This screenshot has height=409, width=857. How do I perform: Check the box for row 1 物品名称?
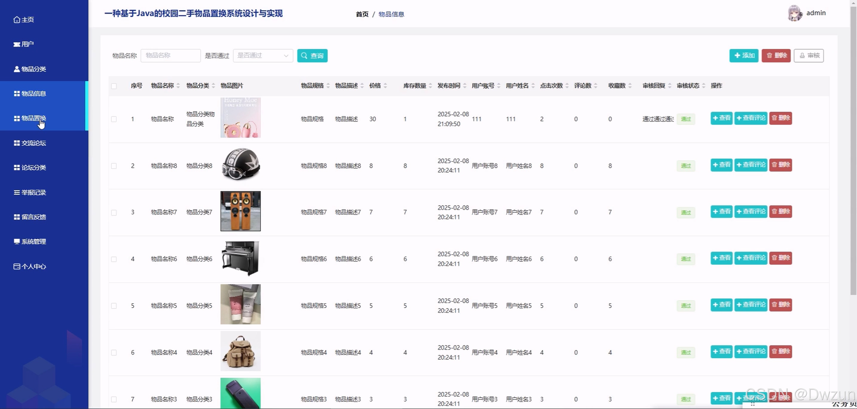click(x=114, y=119)
